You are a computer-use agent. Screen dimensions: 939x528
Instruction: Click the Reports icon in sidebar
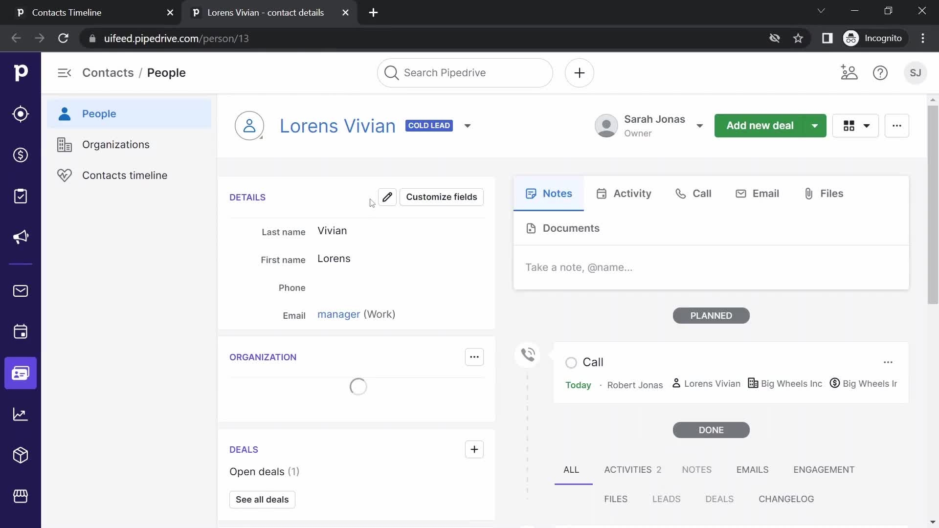tap(21, 414)
